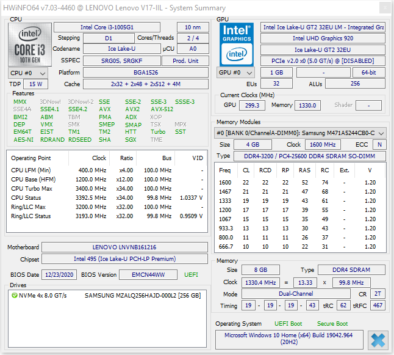
Task: Click the TDP 15 W field
Action: pyautogui.click(x=35, y=84)
